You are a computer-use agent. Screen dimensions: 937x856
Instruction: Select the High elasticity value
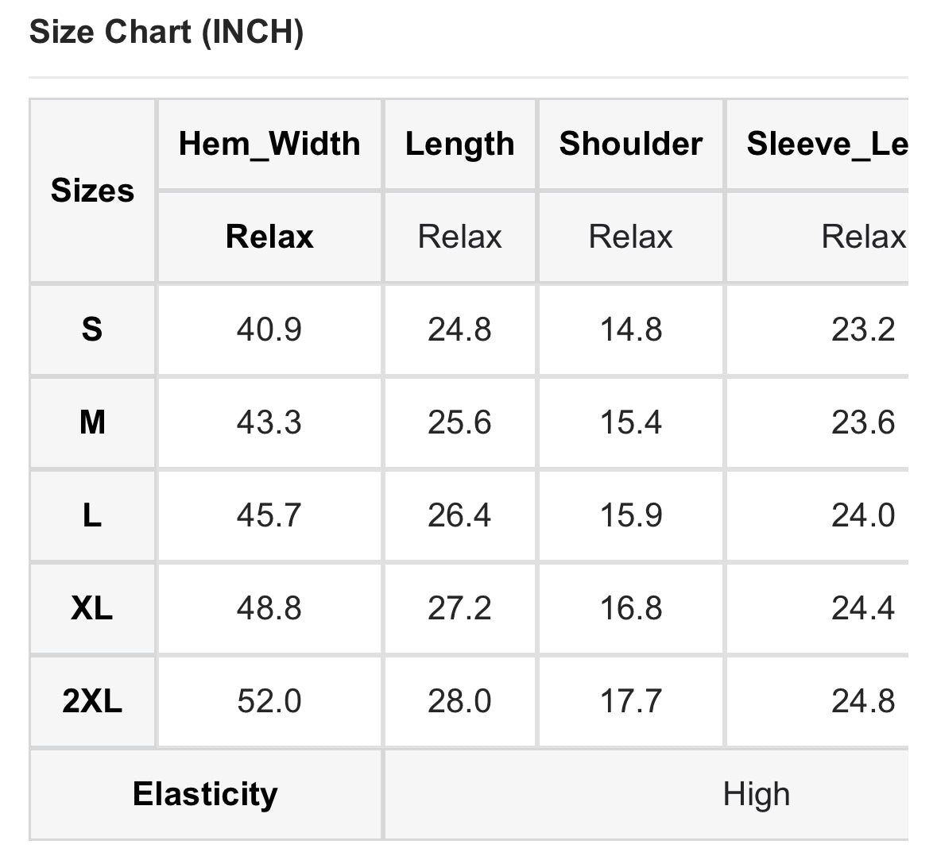click(x=756, y=794)
